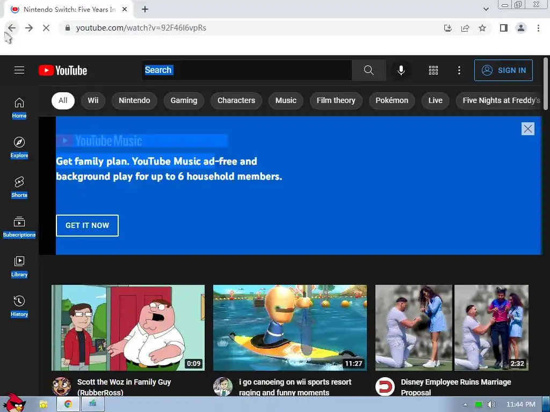Open Library in sidebar
The image size is (550, 412).
[19, 267]
